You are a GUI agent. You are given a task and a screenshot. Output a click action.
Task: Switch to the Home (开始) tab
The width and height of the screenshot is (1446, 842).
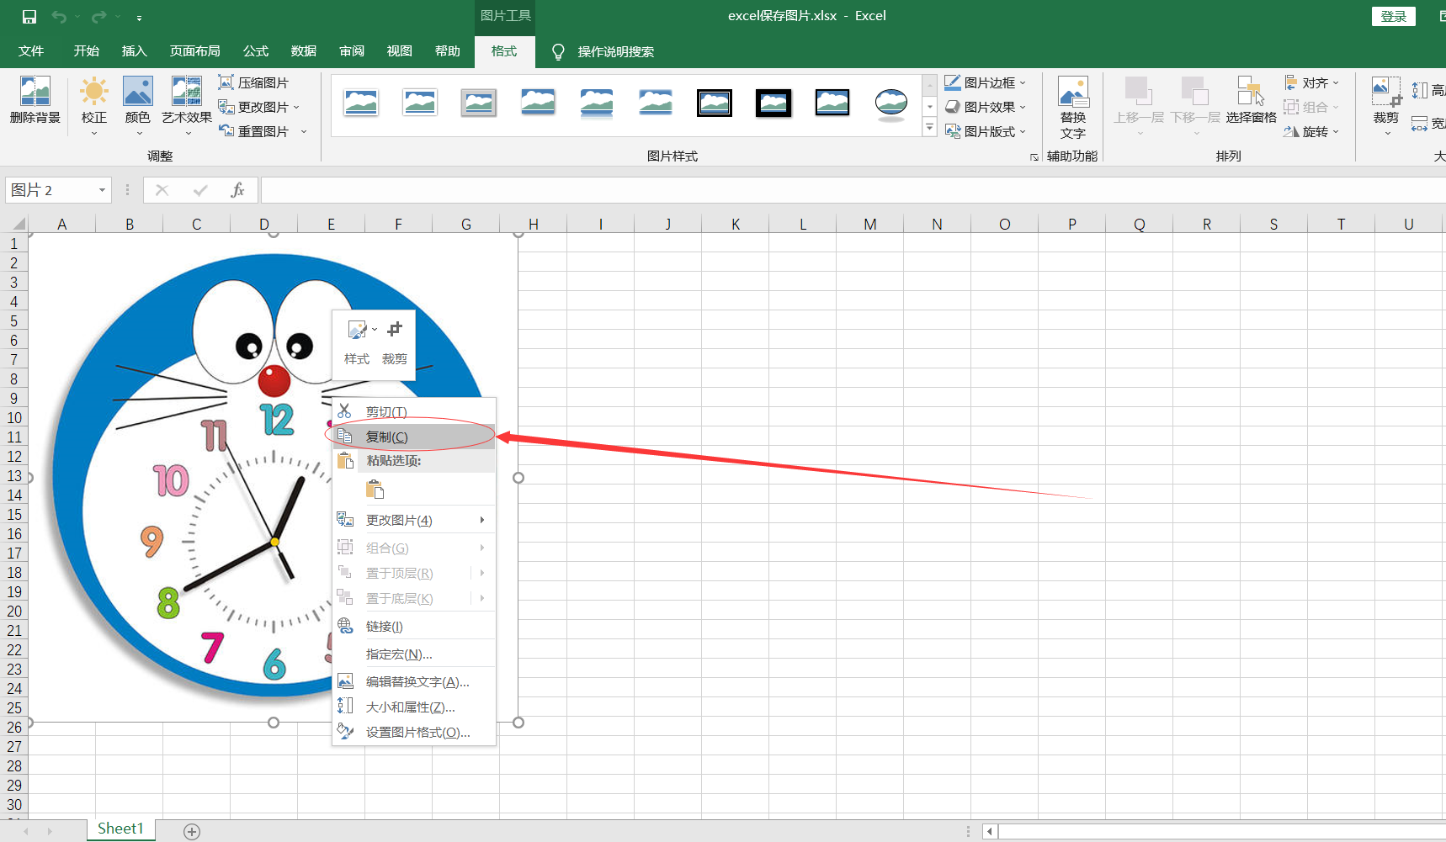pos(86,51)
